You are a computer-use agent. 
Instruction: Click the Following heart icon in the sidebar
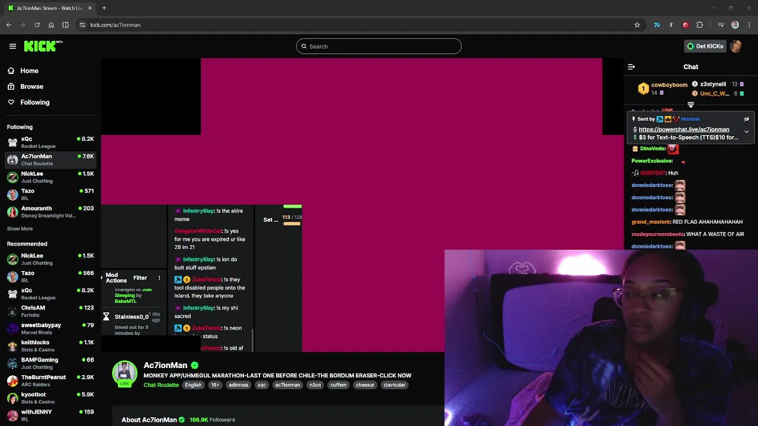[11, 102]
